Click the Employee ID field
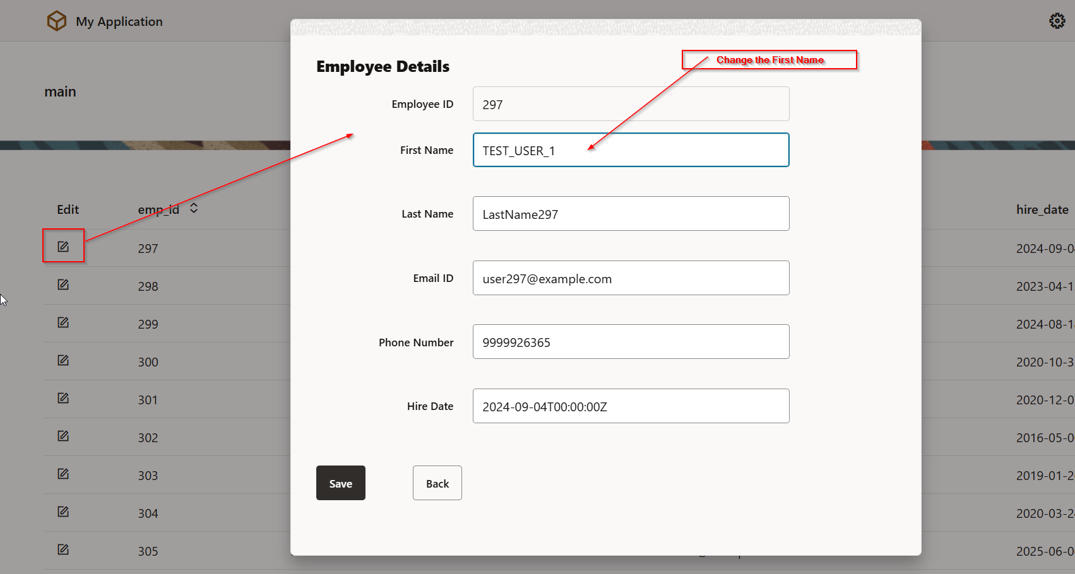The width and height of the screenshot is (1075, 574). [x=631, y=104]
